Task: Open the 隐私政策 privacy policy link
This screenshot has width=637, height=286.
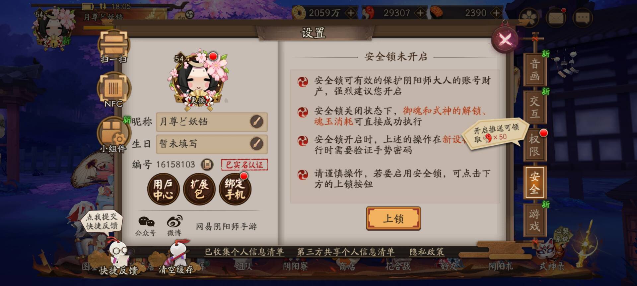Action: (426, 252)
